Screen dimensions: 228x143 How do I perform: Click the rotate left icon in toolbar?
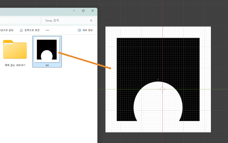(21, 30)
